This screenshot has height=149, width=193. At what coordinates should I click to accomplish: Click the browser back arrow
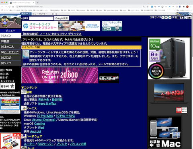point(2,6)
